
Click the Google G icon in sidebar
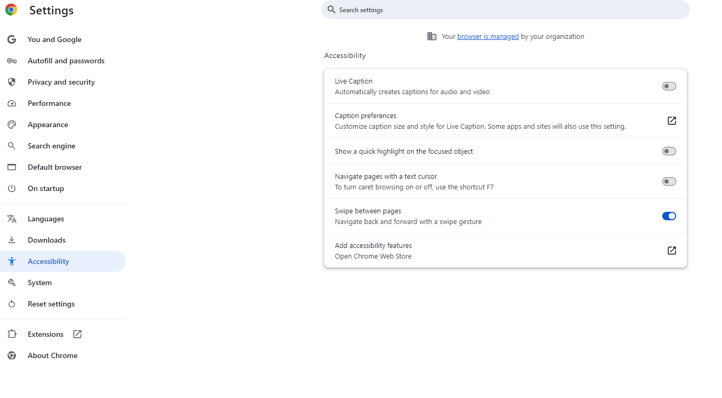coord(12,39)
